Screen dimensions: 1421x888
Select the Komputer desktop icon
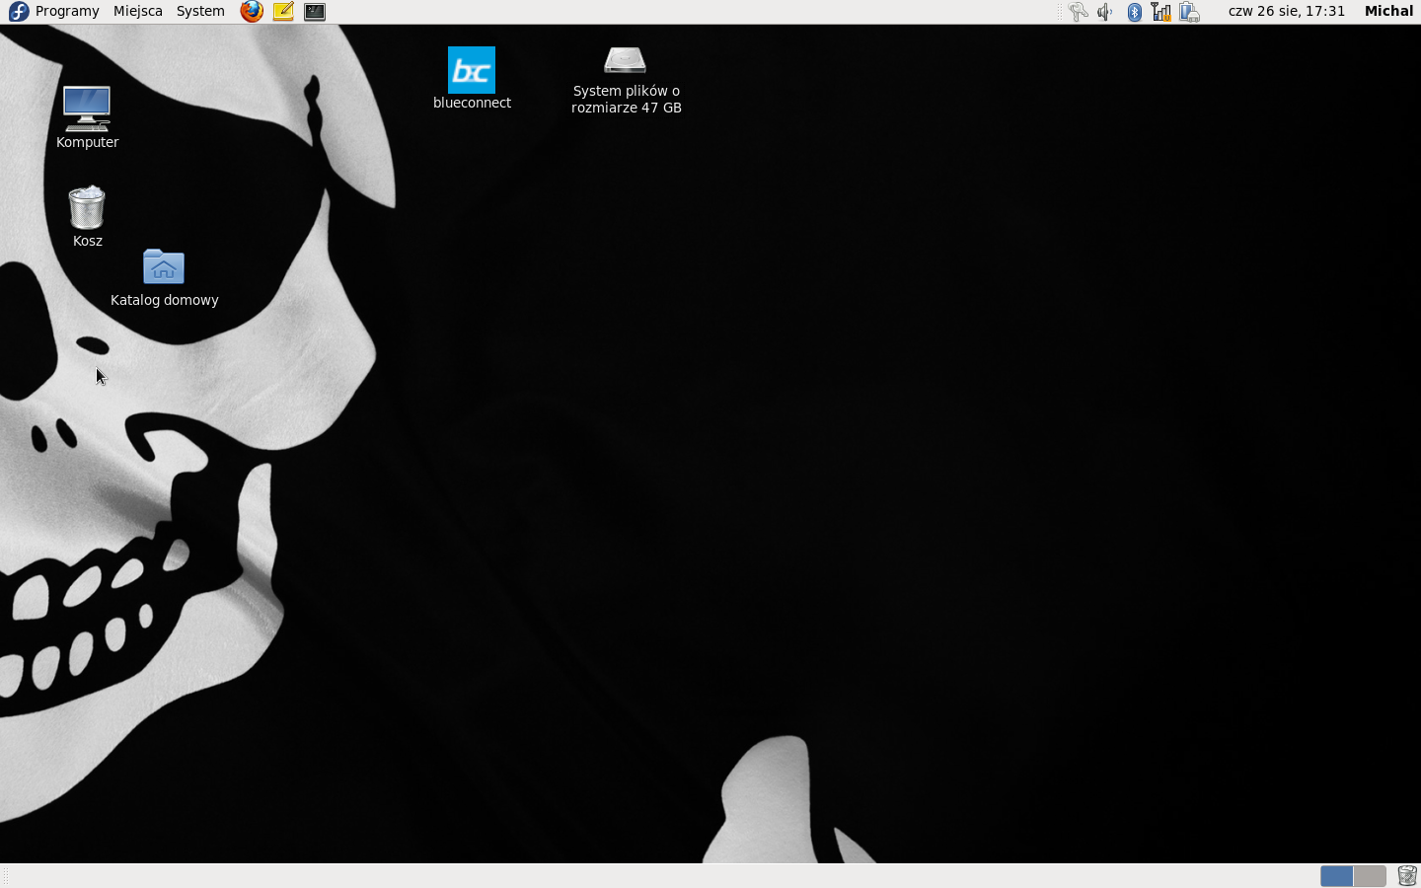[87, 109]
